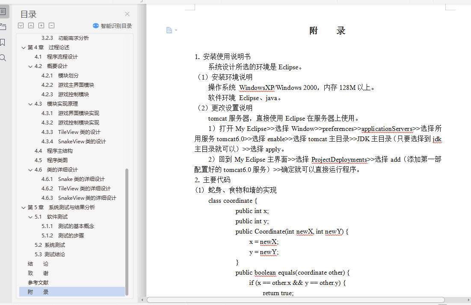Viewport: 471px width, 305px height.
Task: Click the 附 录 page heading
Action: (x=327, y=31)
